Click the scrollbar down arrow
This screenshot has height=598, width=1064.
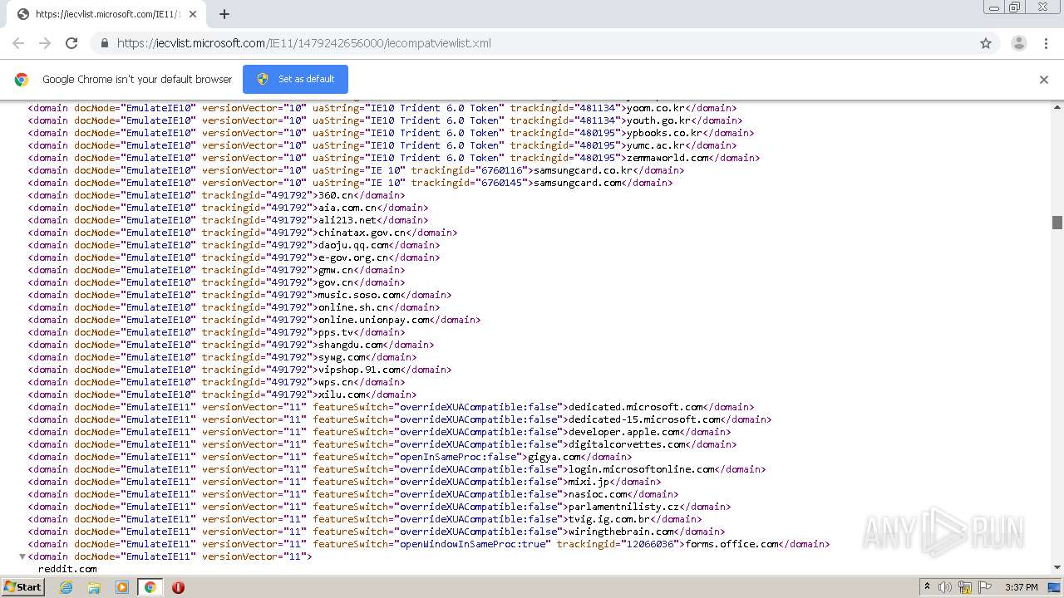(1057, 567)
